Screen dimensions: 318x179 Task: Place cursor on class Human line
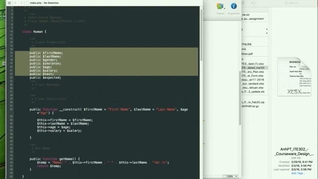(x=34, y=32)
